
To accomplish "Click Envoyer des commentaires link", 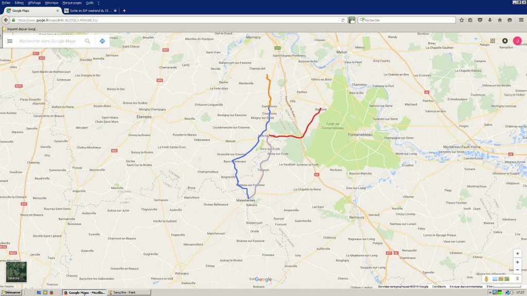I will (466, 287).
